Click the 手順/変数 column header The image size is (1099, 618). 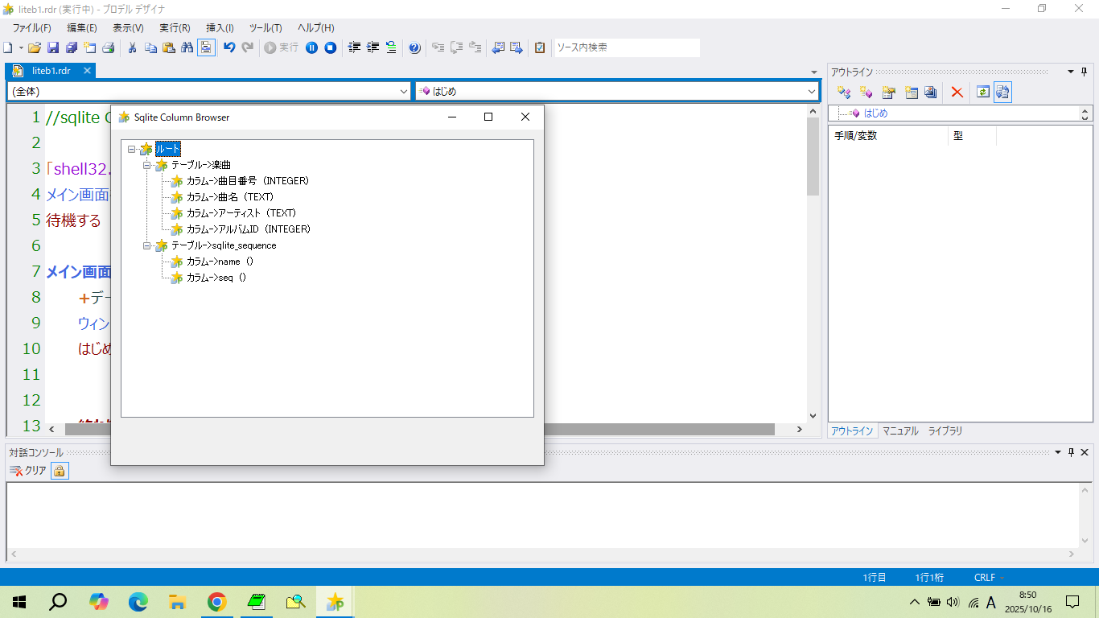point(888,136)
